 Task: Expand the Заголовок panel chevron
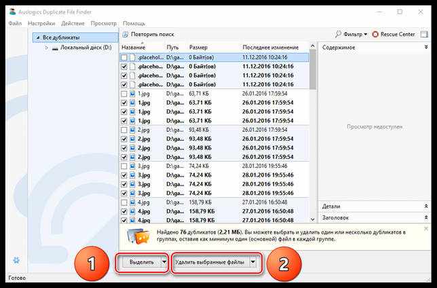click(426, 217)
